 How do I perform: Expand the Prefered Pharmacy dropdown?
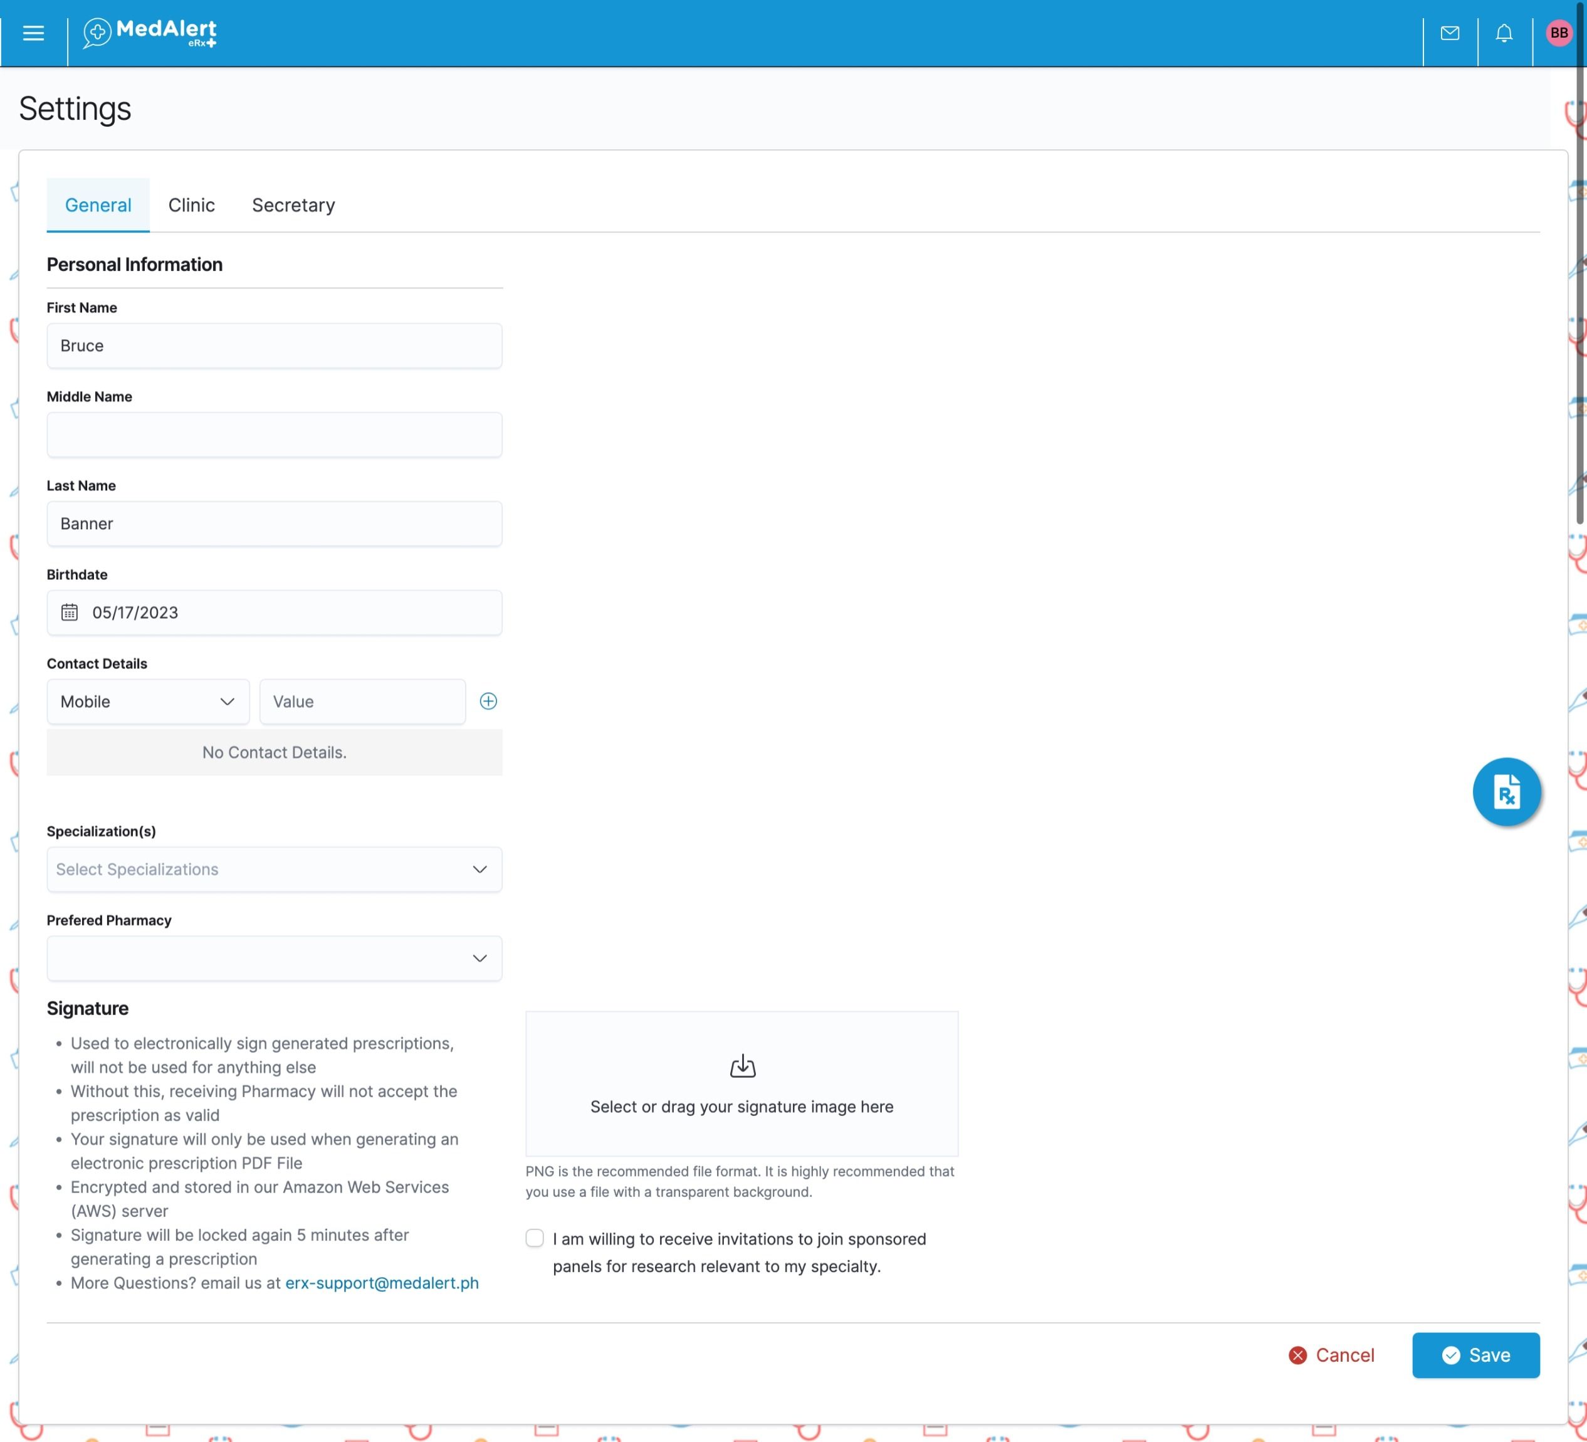tap(274, 957)
